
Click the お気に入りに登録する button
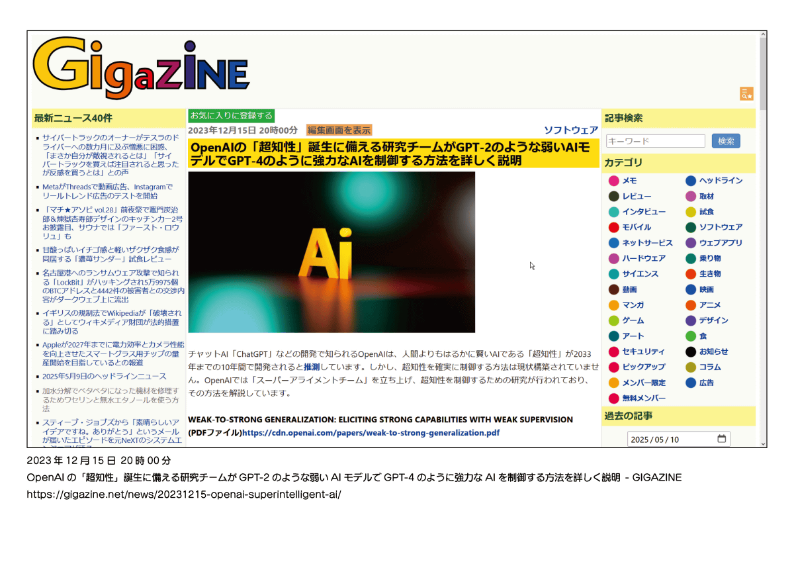[231, 115]
